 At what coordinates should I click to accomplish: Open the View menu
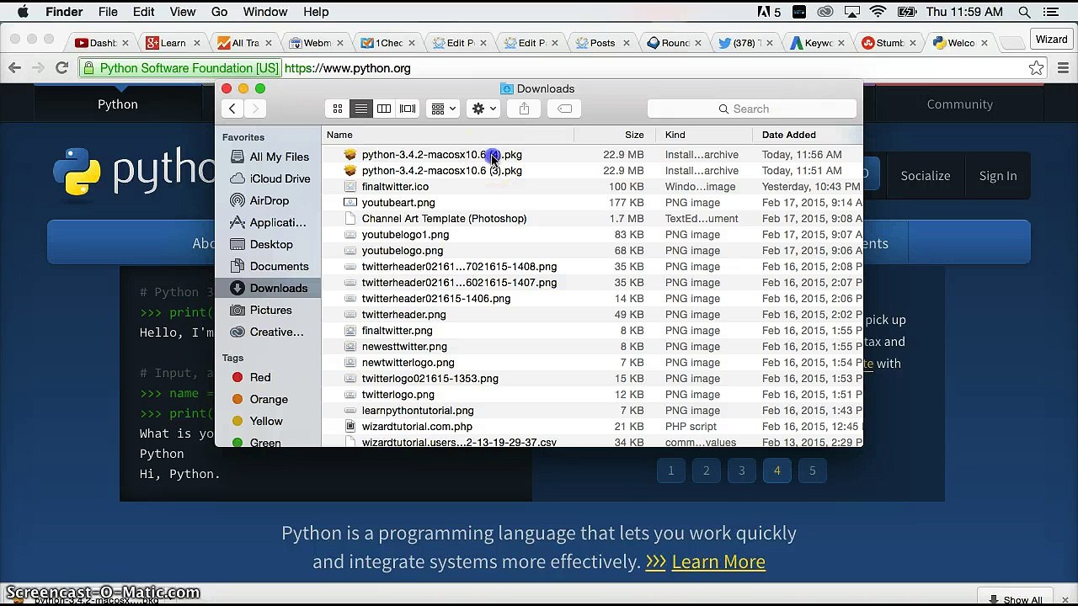(x=182, y=12)
